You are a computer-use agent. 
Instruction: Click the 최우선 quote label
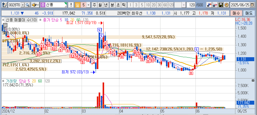pos(137,13)
